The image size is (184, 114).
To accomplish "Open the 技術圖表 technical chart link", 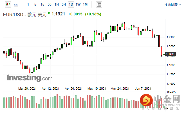I will [172, 5].
